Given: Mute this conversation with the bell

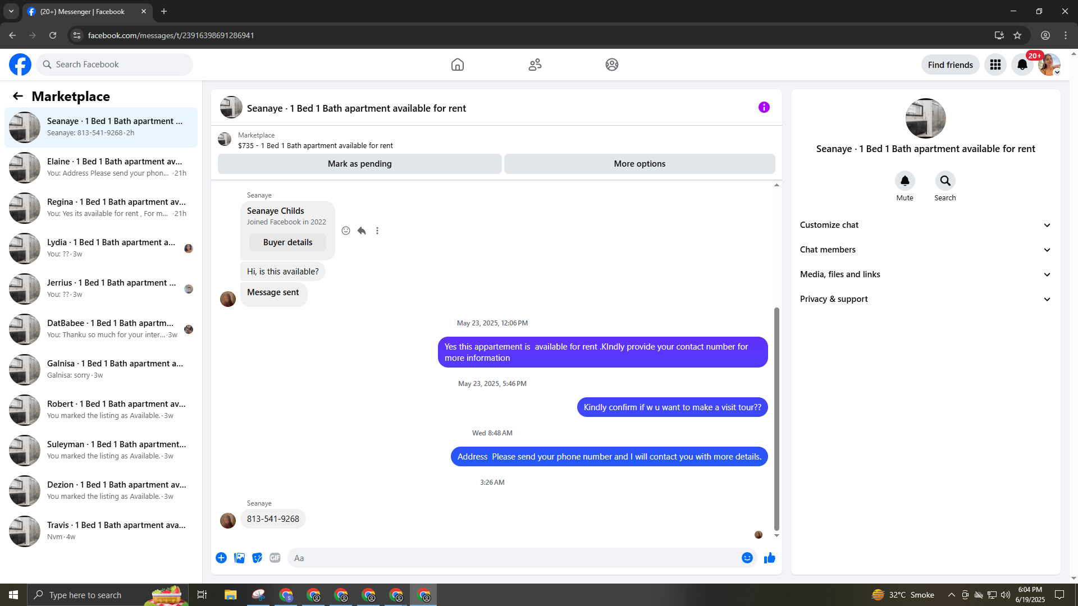Looking at the screenshot, I should [x=905, y=181].
